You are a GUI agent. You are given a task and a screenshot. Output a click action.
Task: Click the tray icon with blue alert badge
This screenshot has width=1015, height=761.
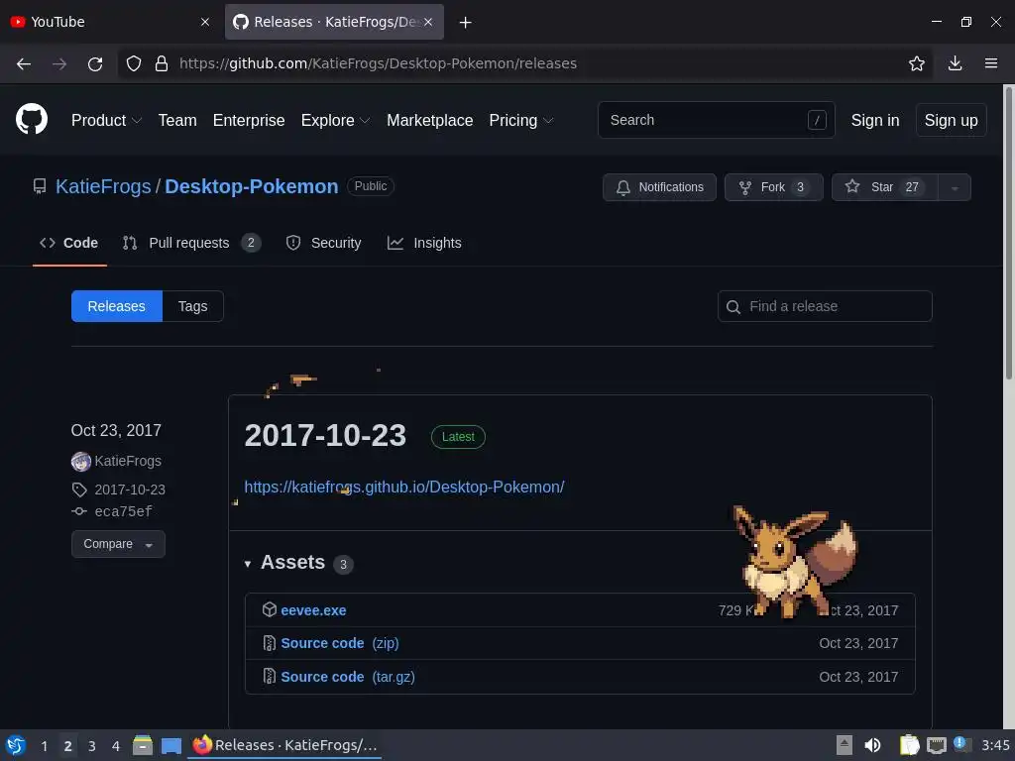tap(961, 744)
